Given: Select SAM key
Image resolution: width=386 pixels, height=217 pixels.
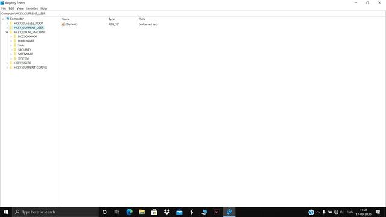Looking at the screenshot, I should pos(21,46).
